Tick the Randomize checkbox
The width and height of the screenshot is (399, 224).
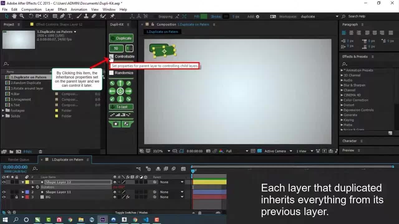coord(111,73)
